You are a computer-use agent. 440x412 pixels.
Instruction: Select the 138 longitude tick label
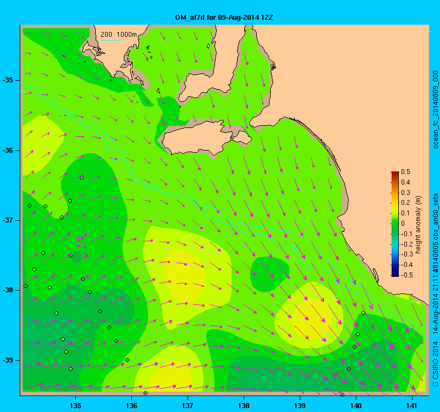[244, 406]
